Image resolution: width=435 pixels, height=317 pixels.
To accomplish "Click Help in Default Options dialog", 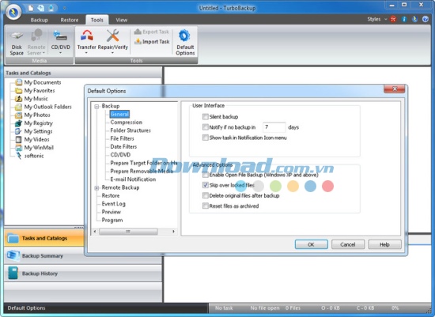I will 384,244.
